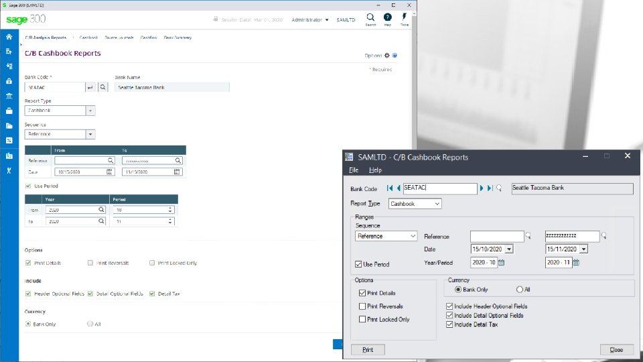Image resolution: width=643 pixels, height=362 pixels.
Task: Click the lock-shaped sidebar icon
Action: coord(9,81)
